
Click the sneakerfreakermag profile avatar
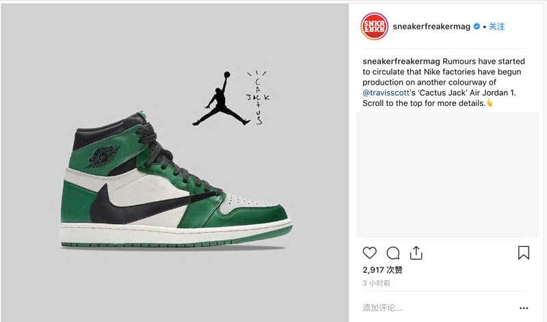click(x=374, y=26)
